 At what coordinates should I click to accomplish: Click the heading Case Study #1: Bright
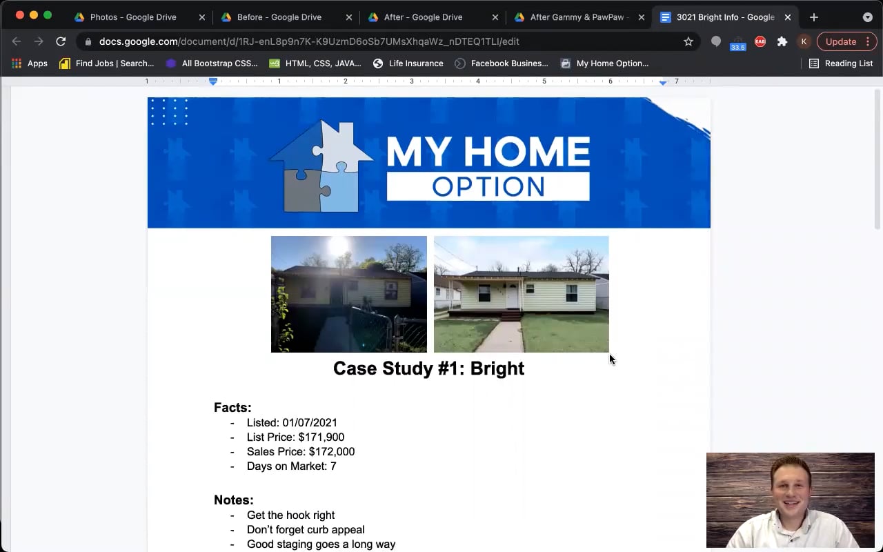tap(428, 368)
